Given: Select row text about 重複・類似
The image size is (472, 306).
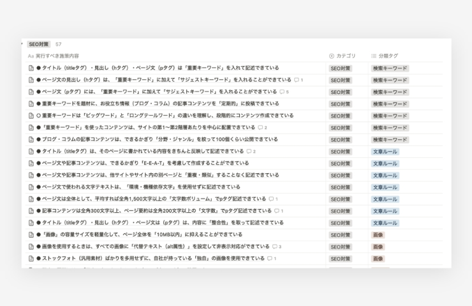Looking at the screenshot, I should 158,175.
